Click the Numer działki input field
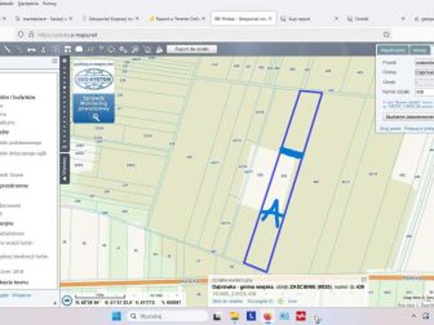 pos(425,92)
